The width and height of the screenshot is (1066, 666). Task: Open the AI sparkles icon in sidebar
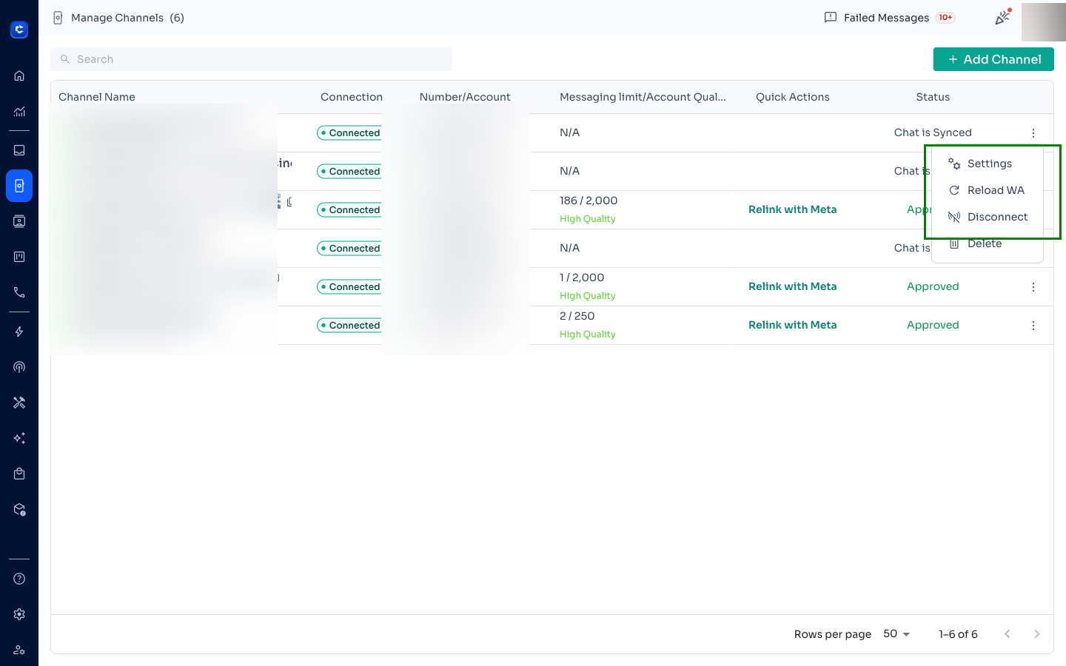click(x=19, y=438)
